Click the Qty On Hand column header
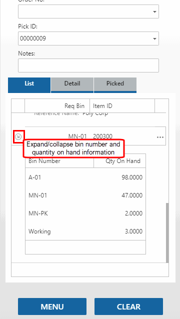The image size is (180, 319). tap(119, 161)
